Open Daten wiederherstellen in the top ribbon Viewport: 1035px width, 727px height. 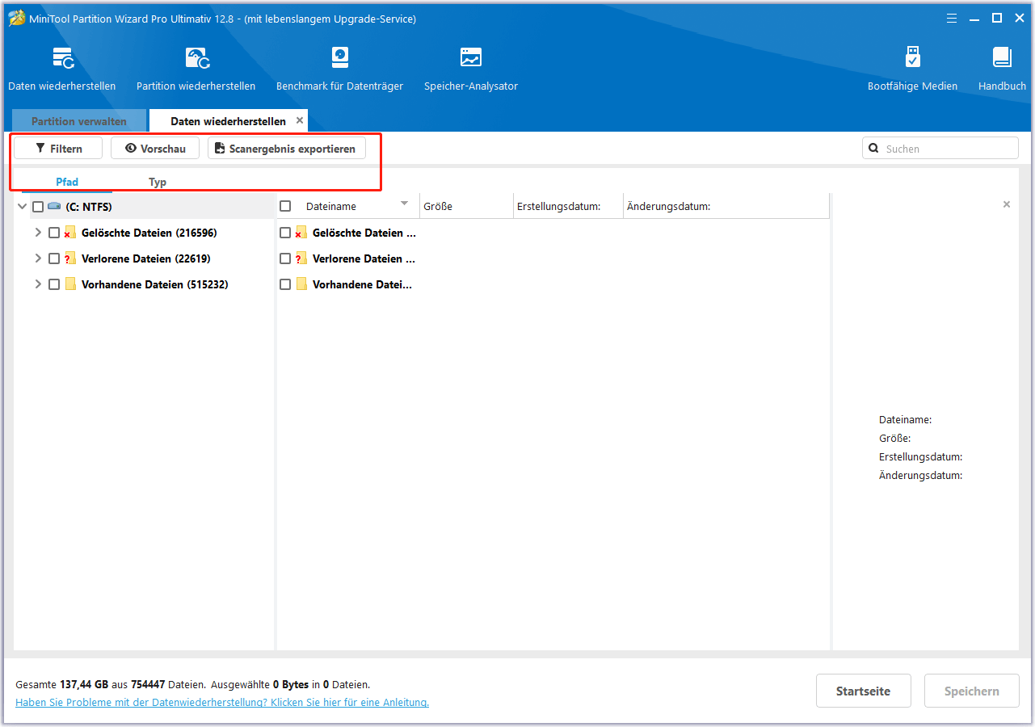(x=62, y=69)
